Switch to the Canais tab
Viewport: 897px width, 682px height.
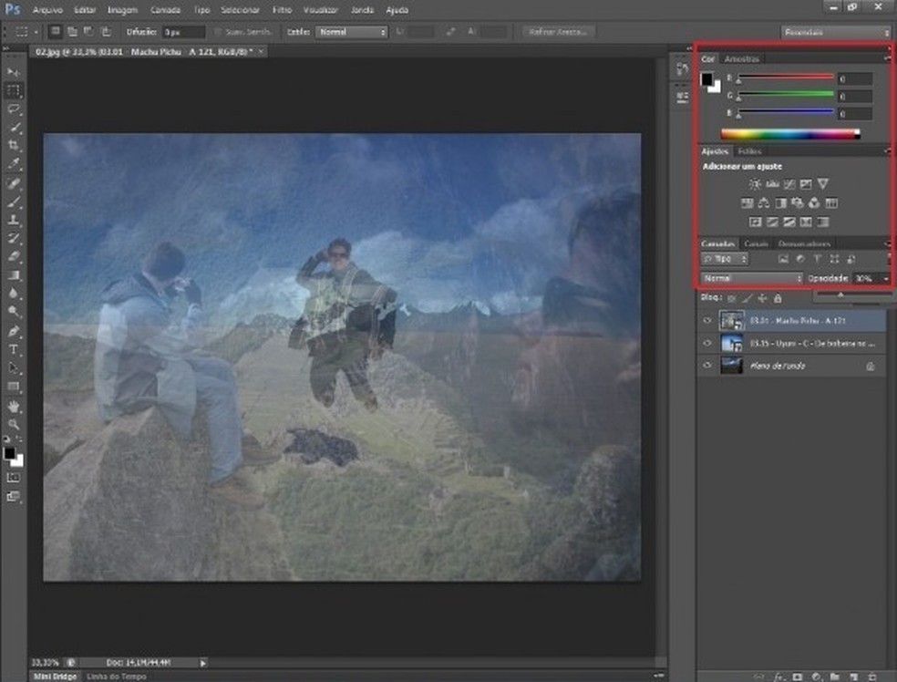756,243
